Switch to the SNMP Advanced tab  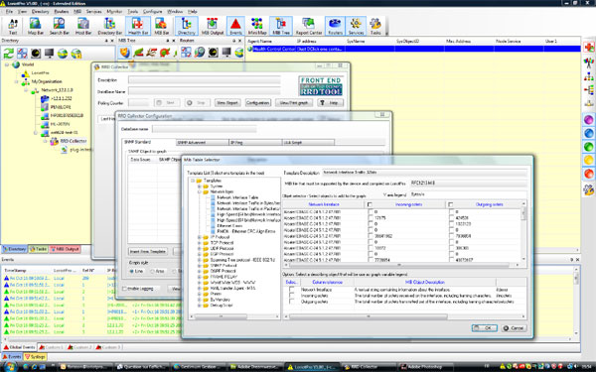(x=203, y=142)
